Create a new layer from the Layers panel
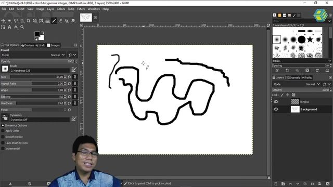Screen dimensions: 333x187 pyautogui.click(x=276, y=184)
